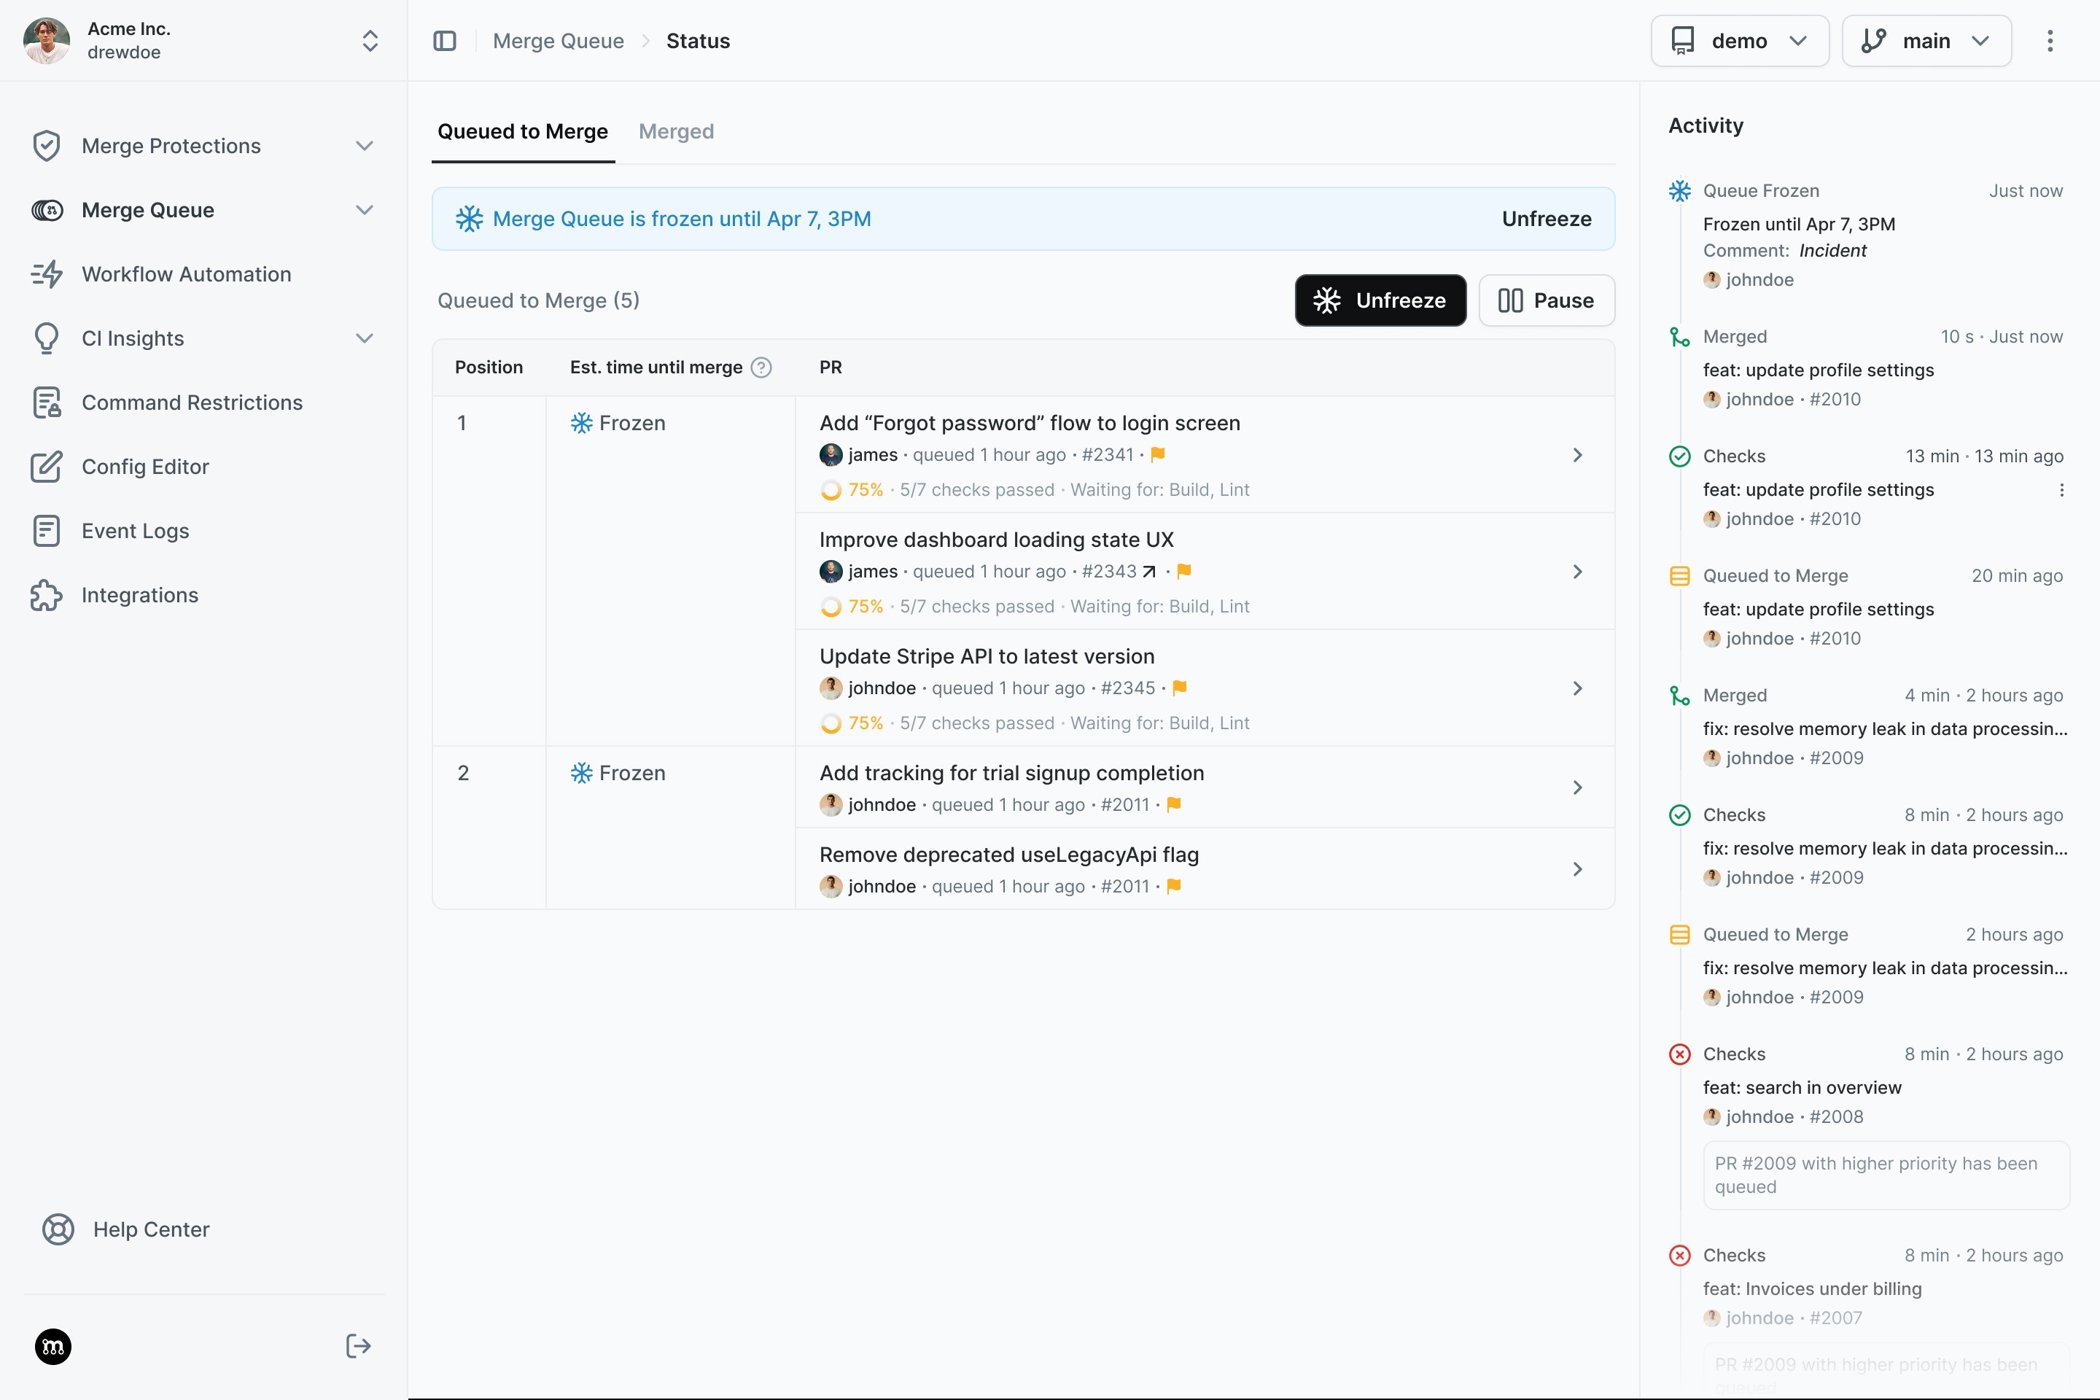Click the Integrations puzzle icon
Image resolution: width=2100 pixels, height=1400 pixels.
coord(47,596)
